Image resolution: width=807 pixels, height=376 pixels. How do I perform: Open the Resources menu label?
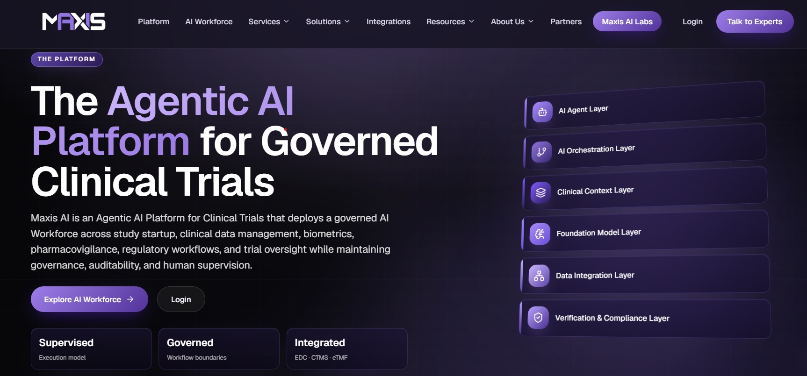446,21
